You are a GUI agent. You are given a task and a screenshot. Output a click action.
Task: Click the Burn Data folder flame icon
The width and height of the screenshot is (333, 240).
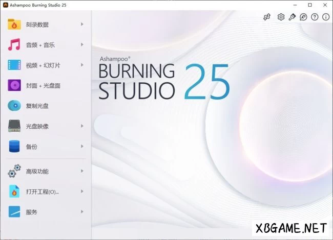click(14, 25)
